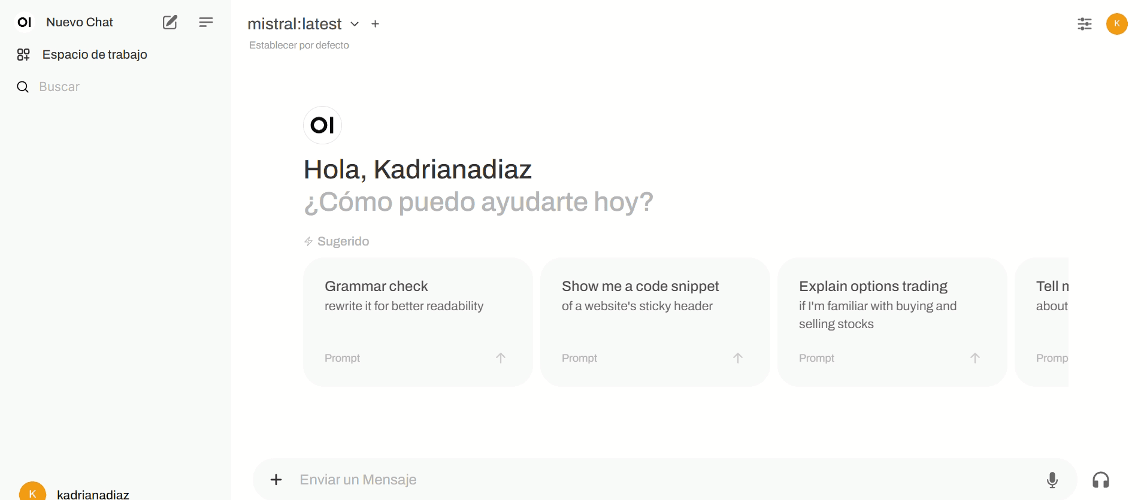Image resolution: width=1147 pixels, height=500 pixels.
Task: Open user avatar menu at top right
Action: pyautogui.click(x=1117, y=24)
